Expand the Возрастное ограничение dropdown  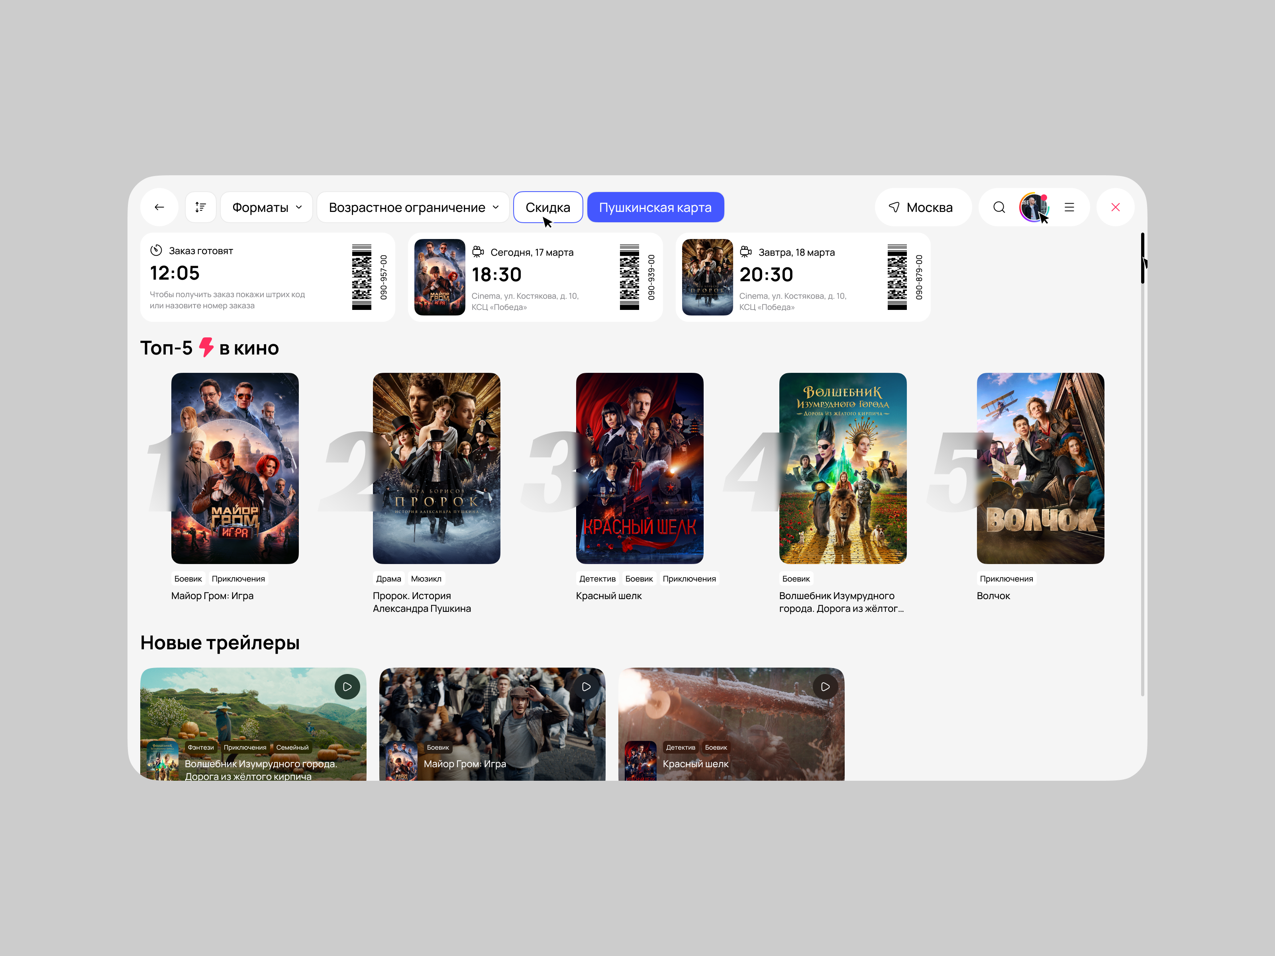click(413, 208)
